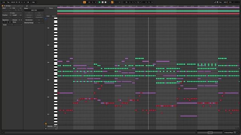Image resolution: width=241 pixels, height=135 pixels.
Task: Start playback with the green Play button
Action: coord(99,2)
